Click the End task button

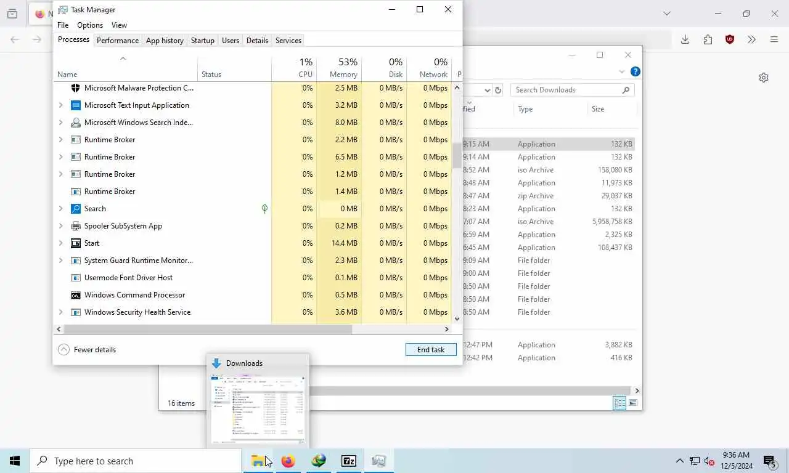431,350
